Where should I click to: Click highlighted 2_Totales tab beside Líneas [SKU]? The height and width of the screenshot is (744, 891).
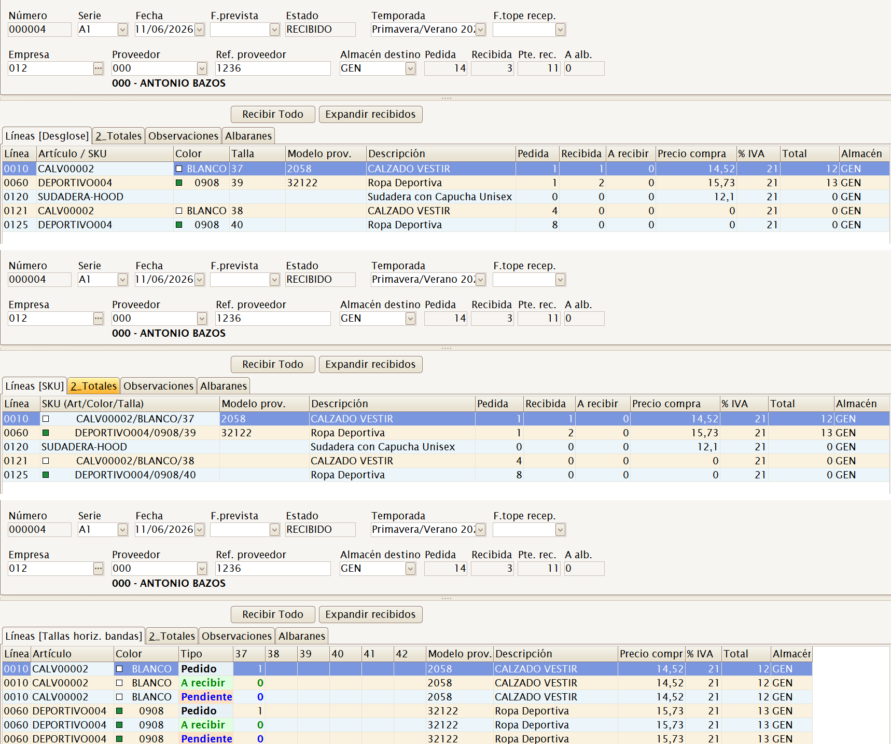[x=94, y=386]
